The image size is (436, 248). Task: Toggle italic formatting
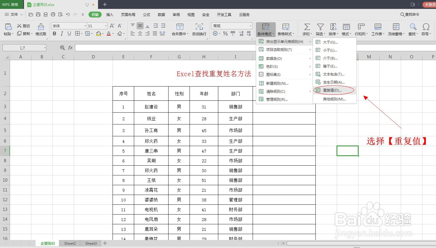pyautogui.click(x=62, y=34)
